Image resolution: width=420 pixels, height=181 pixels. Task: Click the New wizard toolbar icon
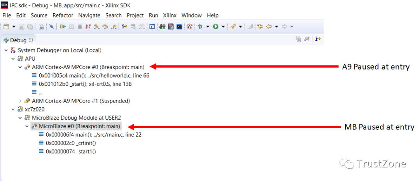pos(6,26)
